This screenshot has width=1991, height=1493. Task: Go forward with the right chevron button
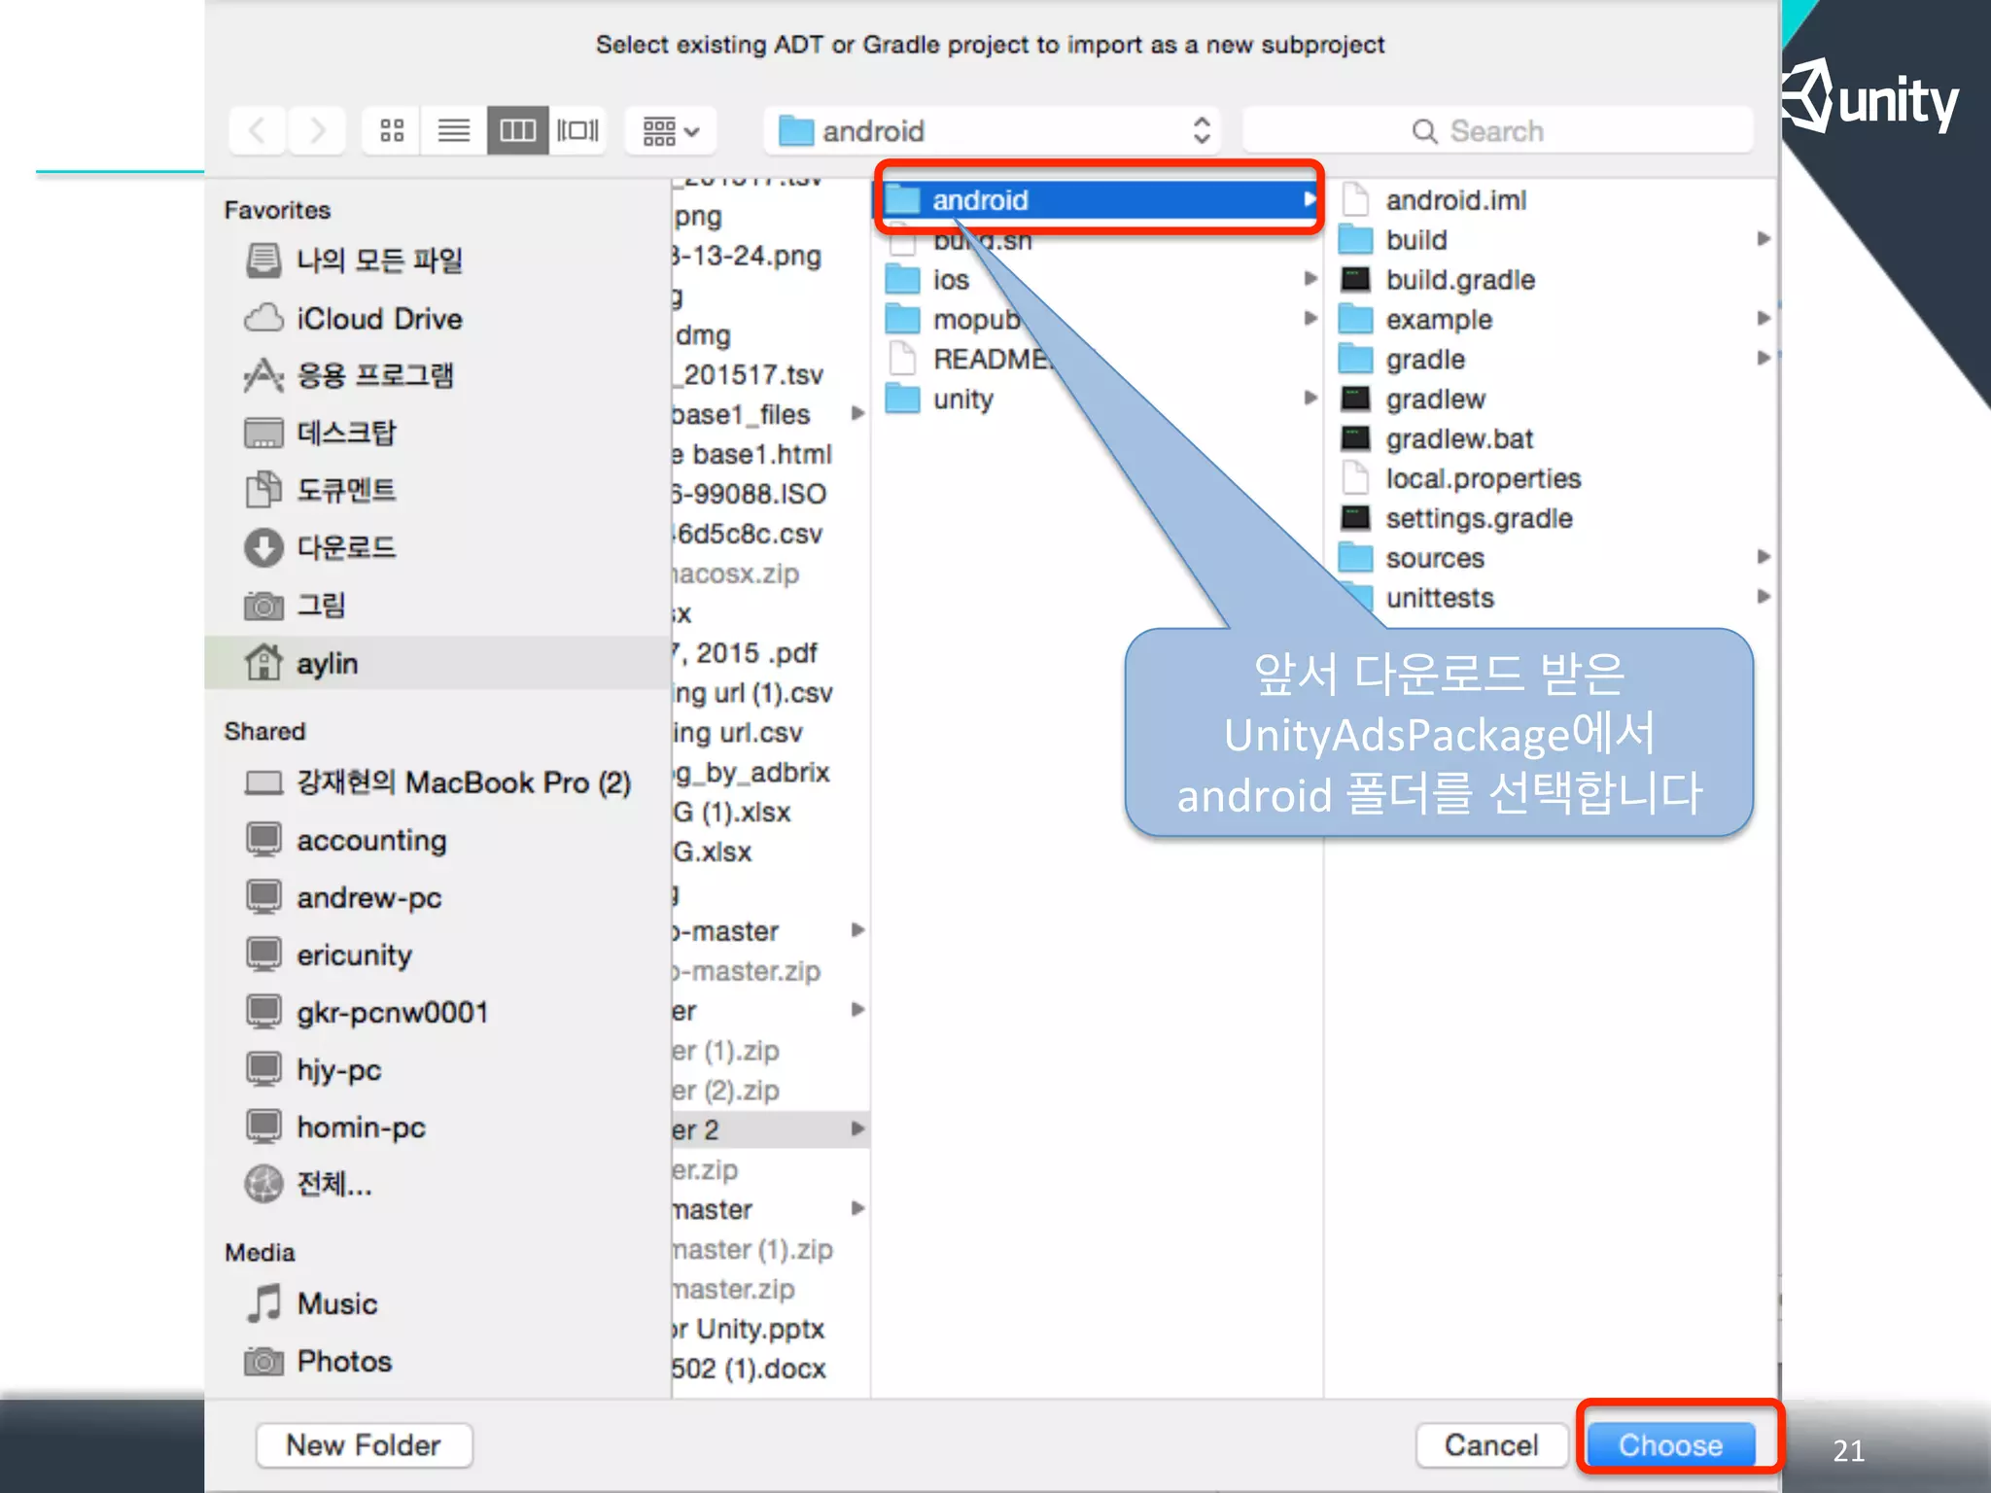tap(317, 130)
